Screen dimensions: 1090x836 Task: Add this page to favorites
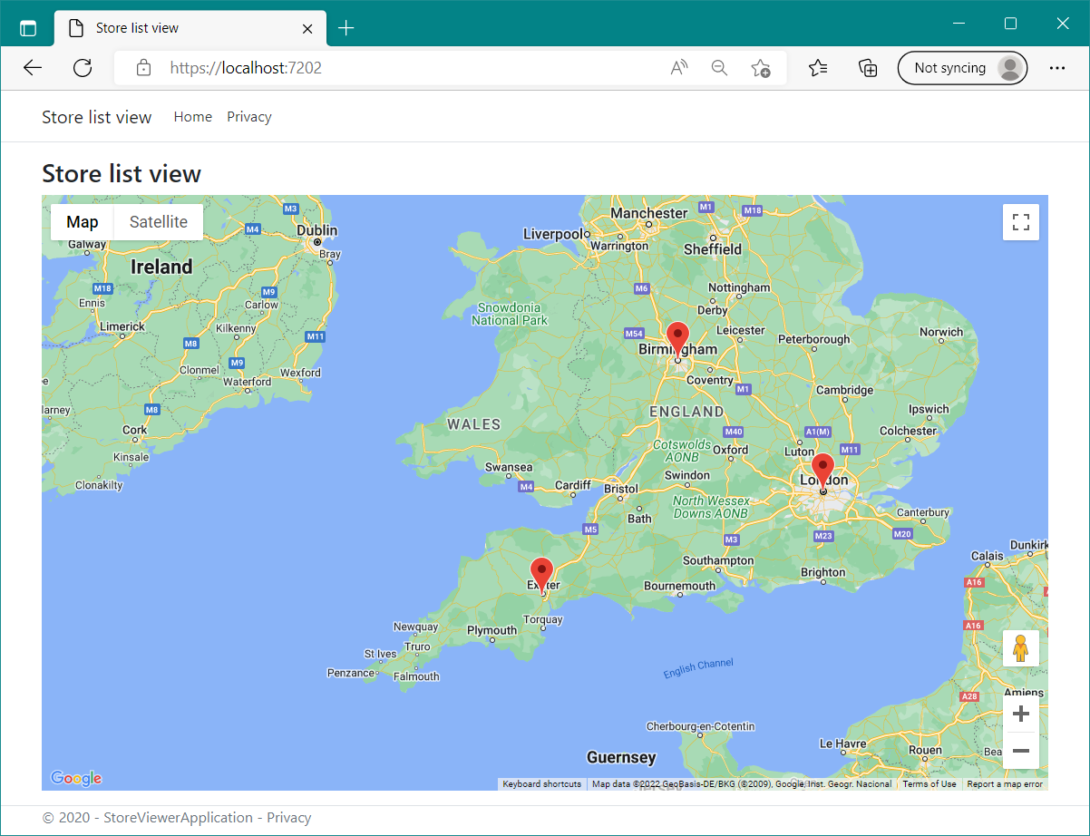click(760, 68)
